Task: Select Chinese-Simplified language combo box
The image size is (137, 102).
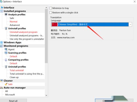Action: click(x=92, y=24)
